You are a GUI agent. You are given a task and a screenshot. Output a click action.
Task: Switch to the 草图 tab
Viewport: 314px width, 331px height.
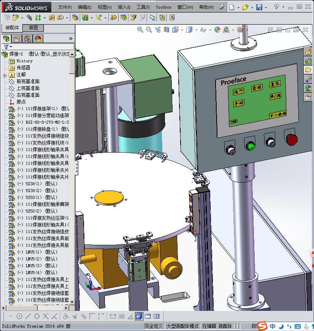click(x=33, y=28)
